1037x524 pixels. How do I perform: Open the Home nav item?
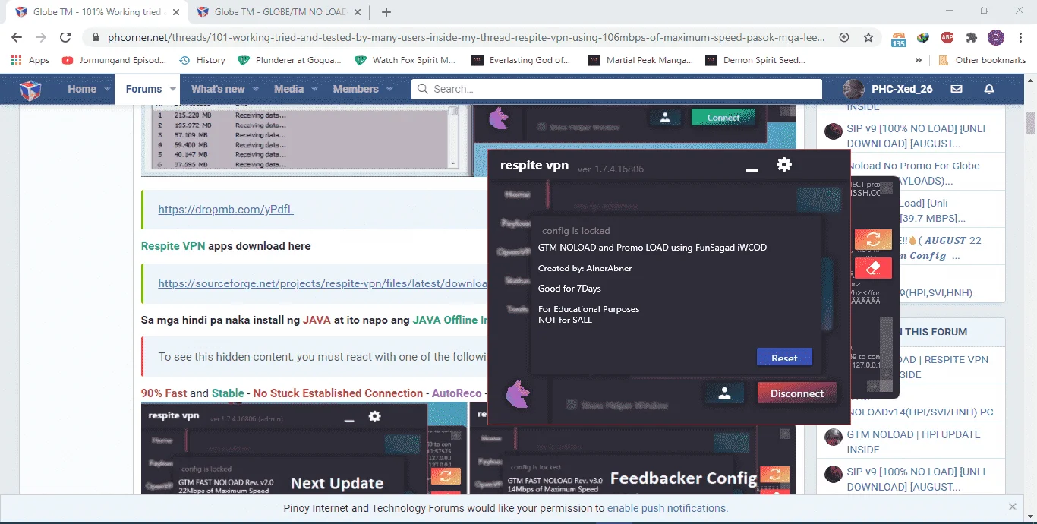coord(82,89)
